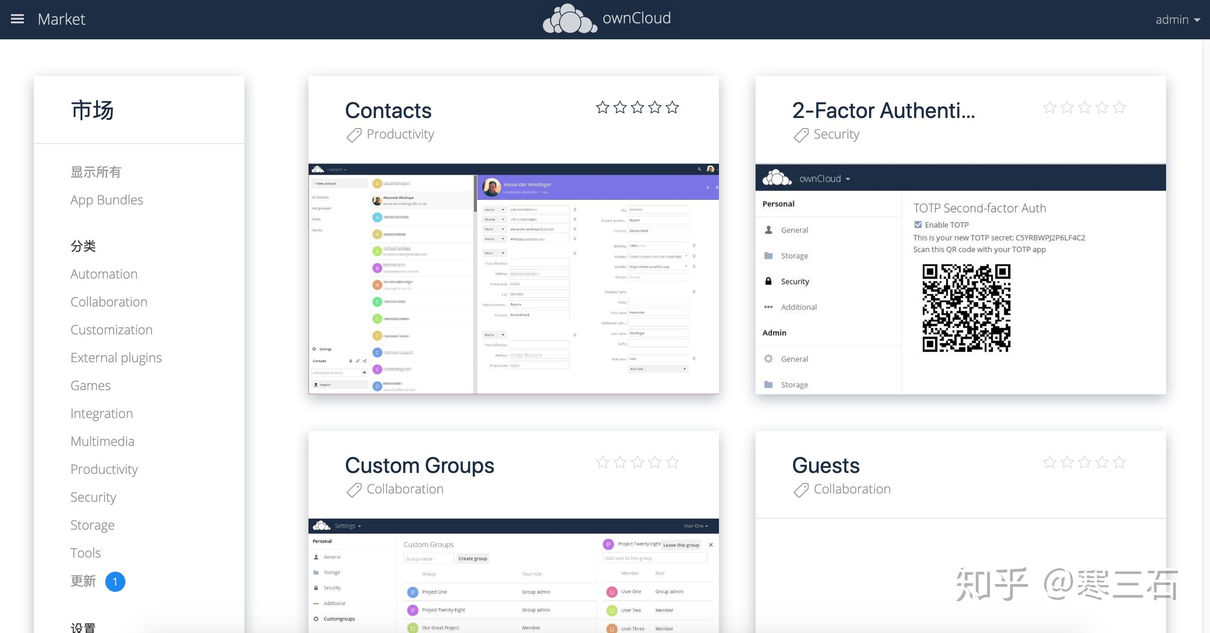1210x633 pixels.
Task: Select the Multimedia category
Action: tap(103, 441)
